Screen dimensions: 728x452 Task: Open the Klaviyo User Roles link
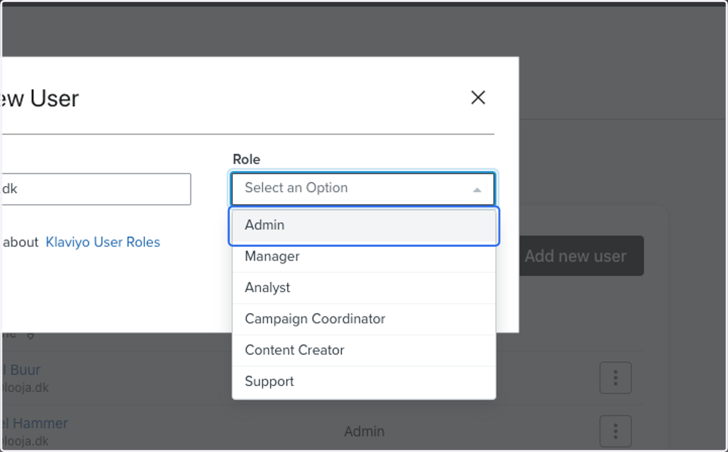[103, 242]
